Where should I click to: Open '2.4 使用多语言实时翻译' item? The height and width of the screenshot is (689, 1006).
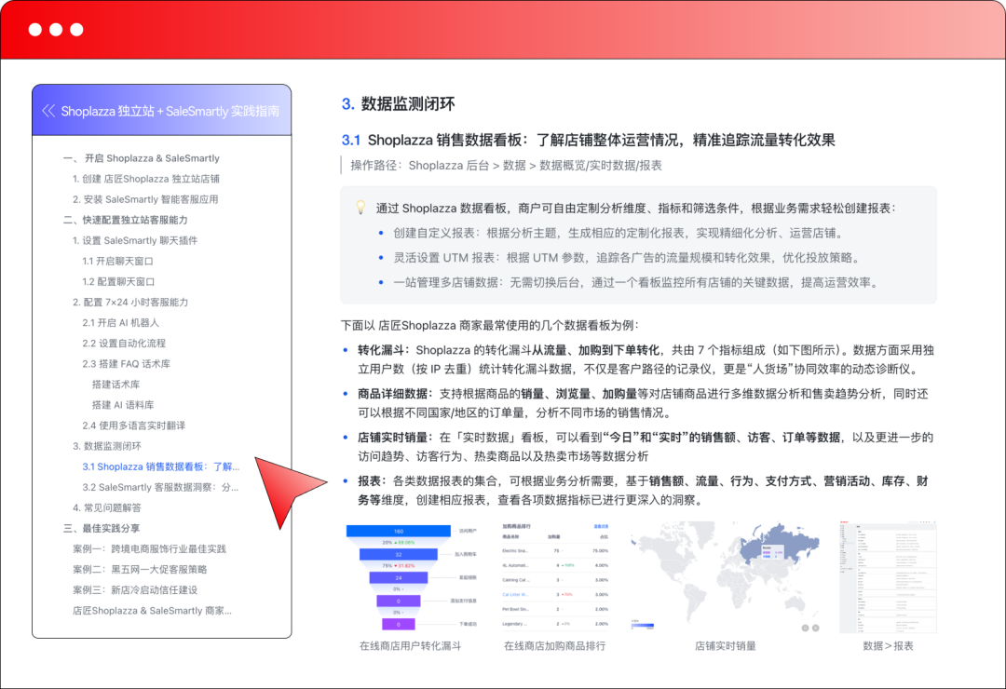(133, 425)
